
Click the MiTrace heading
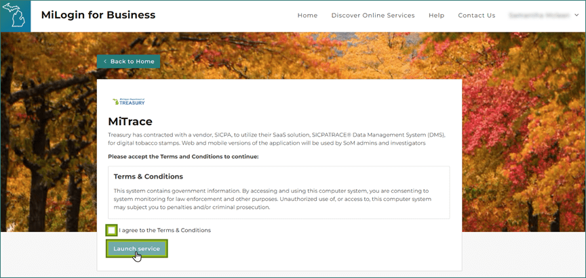click(130, 122)
